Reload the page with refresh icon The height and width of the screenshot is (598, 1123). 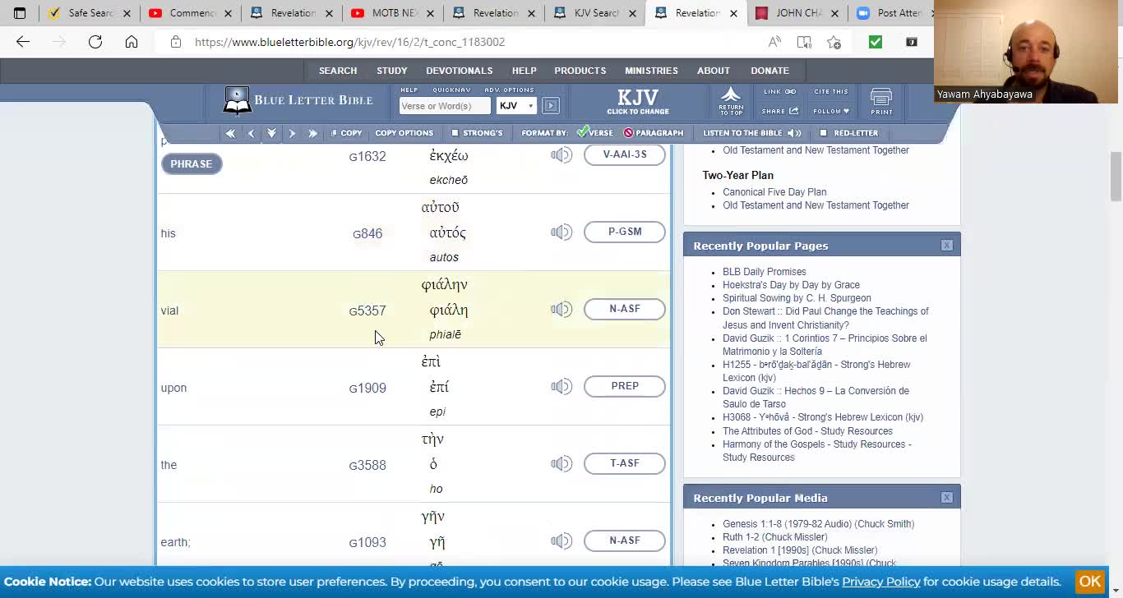click(95, 42)
